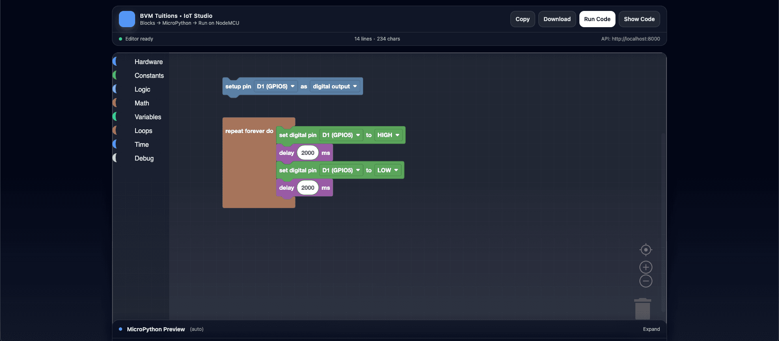Click the workspace vertical scrollbar

click(x=663, y=222)
